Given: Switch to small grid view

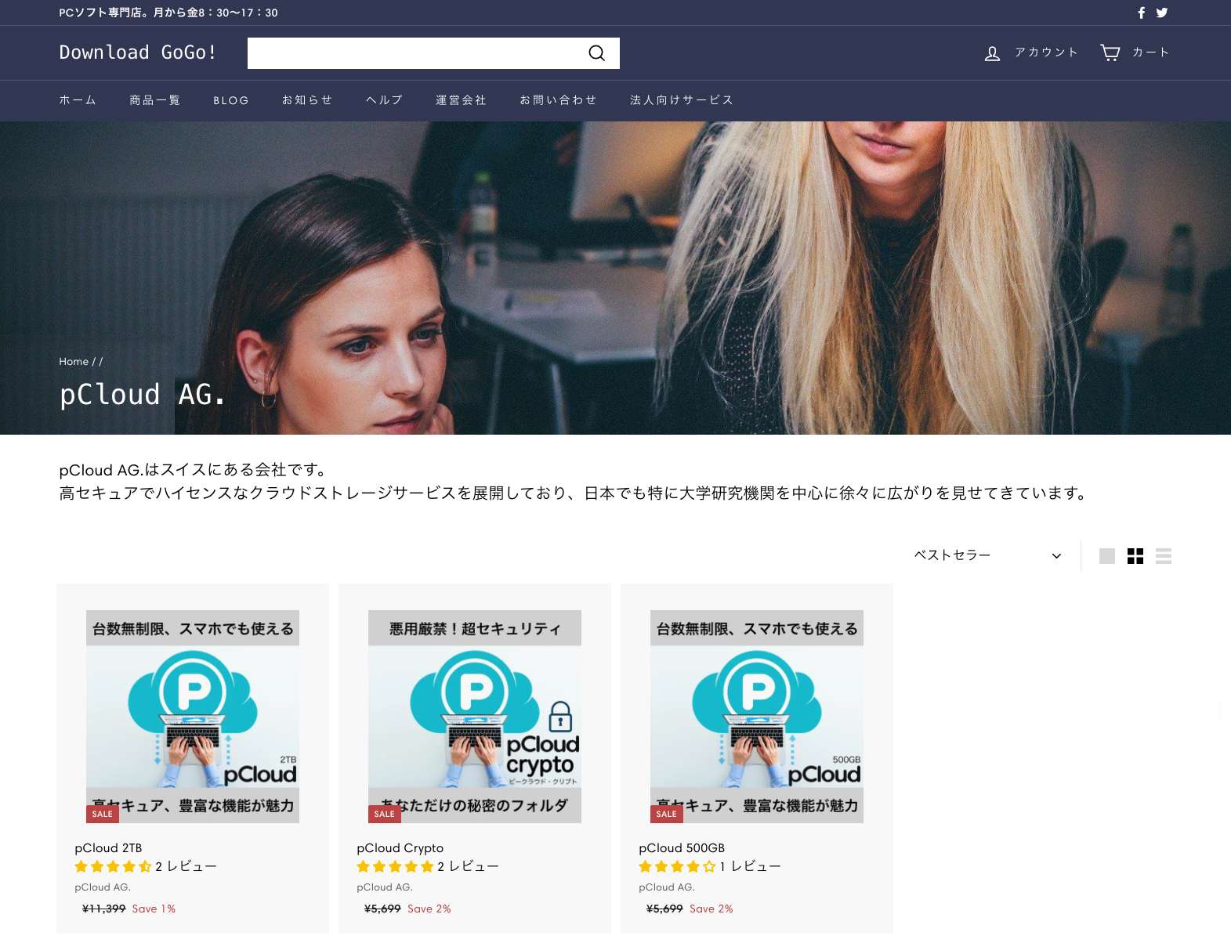Looking at the screenshot, I should (1135, 556).
